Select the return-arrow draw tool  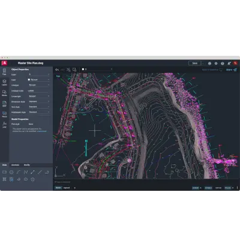(x=47, y=172)
